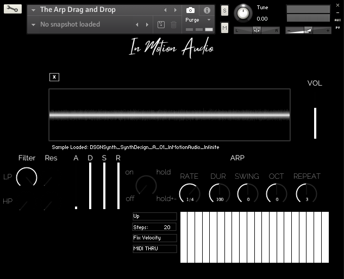Open the Fix Velocity menu
344x279 pixels.
point(155,238)
